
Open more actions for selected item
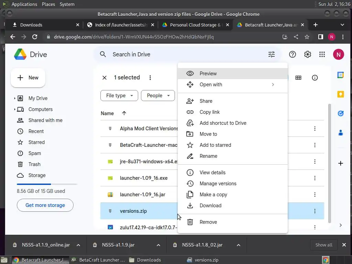pos(150,78)
